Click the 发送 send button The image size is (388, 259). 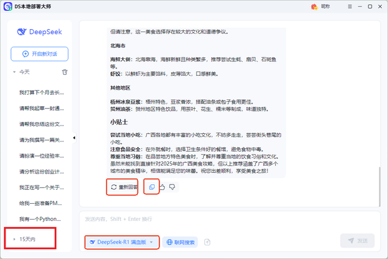[x=357, y=241]
